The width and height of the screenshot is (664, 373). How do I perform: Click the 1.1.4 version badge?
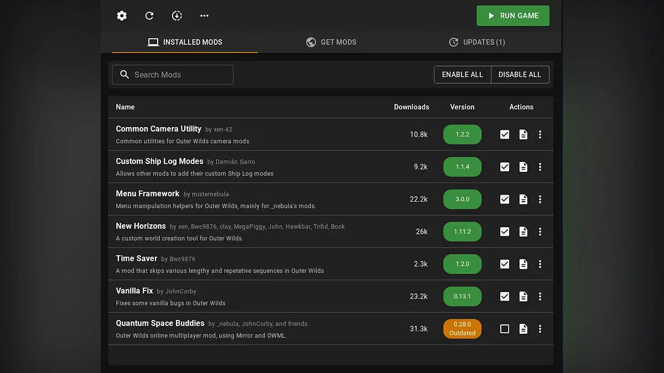(x=463, y=167)
